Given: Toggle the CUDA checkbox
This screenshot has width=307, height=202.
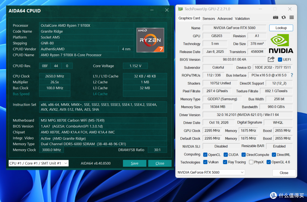Looking at the screenshot, I should pyautogui.click(x=225, y=155).
